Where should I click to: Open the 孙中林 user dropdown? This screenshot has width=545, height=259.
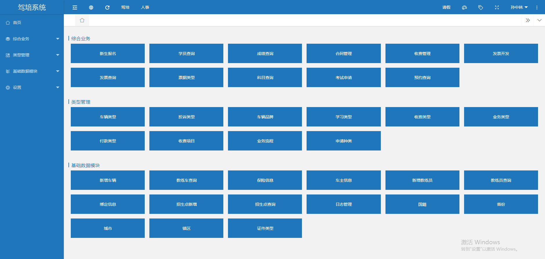pyautogui.click(x=519, y=8)
